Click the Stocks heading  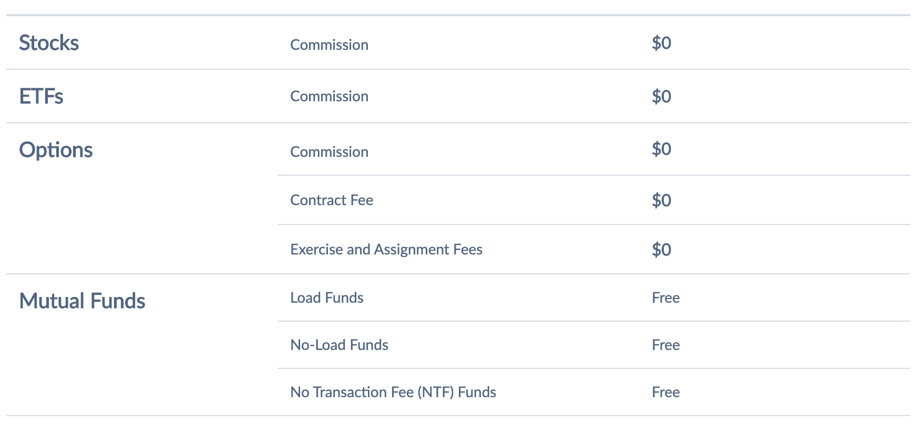click(49, 43)
